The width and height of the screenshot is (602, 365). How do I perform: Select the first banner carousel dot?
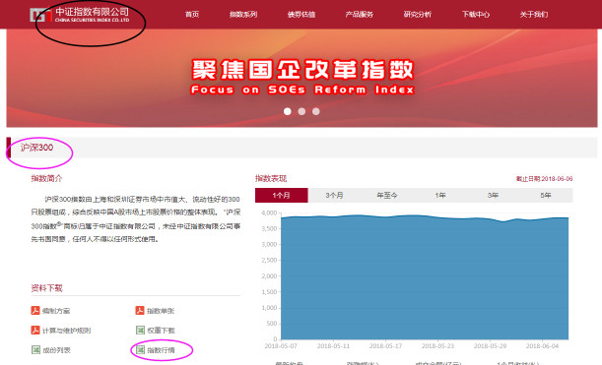tap(287, 111)
